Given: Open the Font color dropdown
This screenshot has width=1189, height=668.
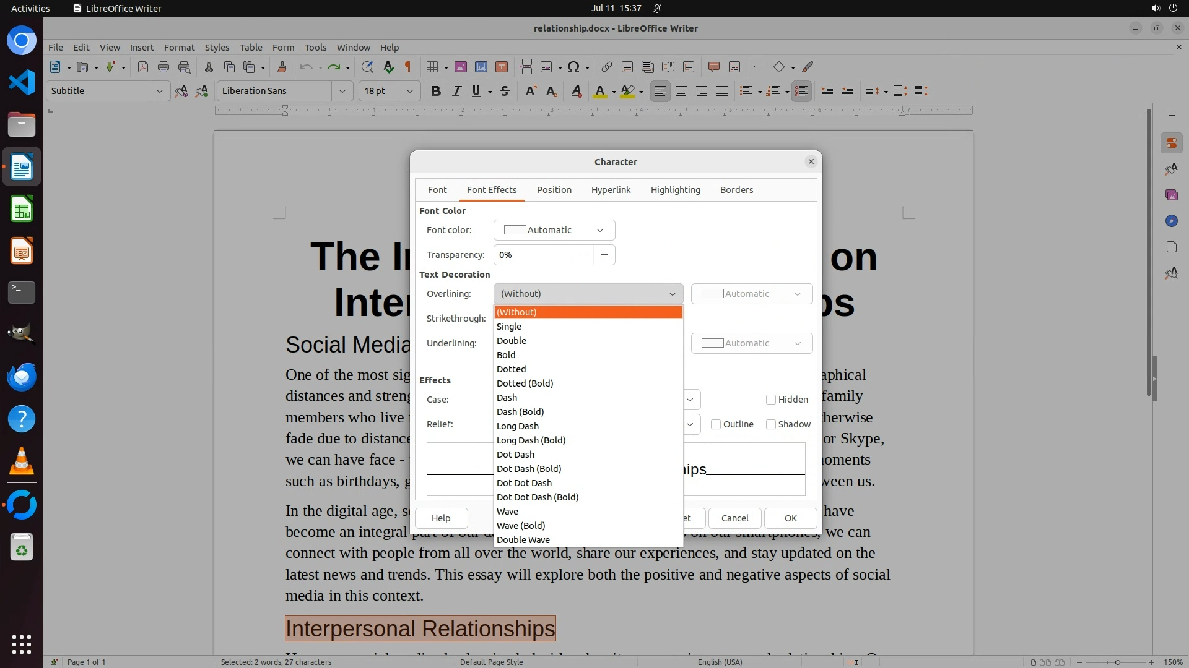Looking at the screenshot, I should (554, 230).
